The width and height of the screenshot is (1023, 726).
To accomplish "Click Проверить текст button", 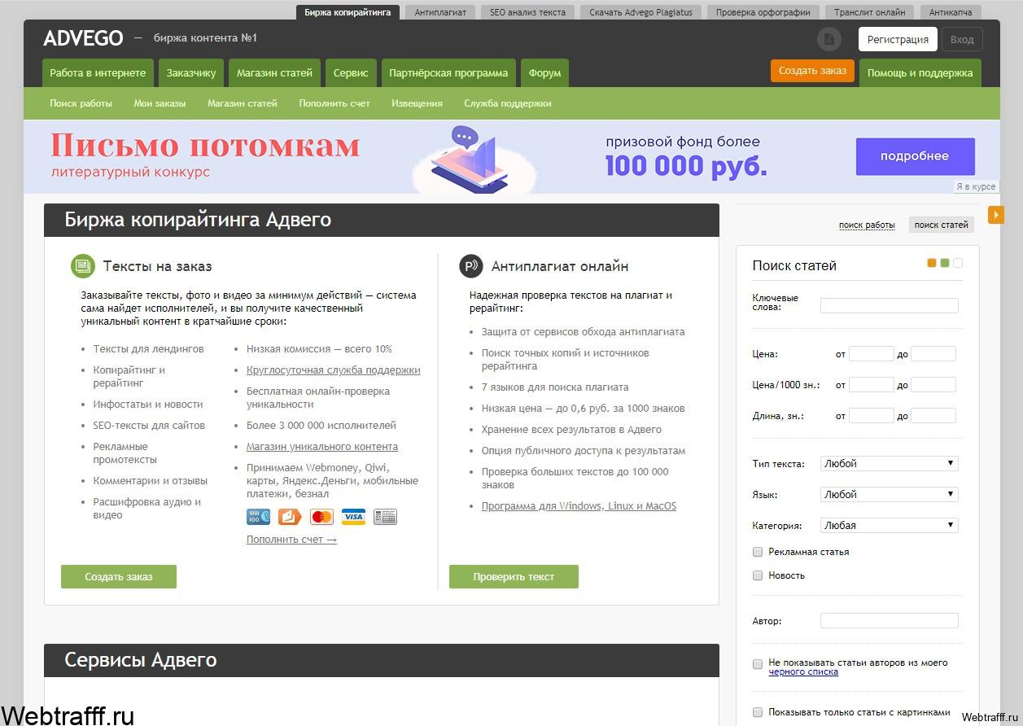I will [x=514, y=576].
